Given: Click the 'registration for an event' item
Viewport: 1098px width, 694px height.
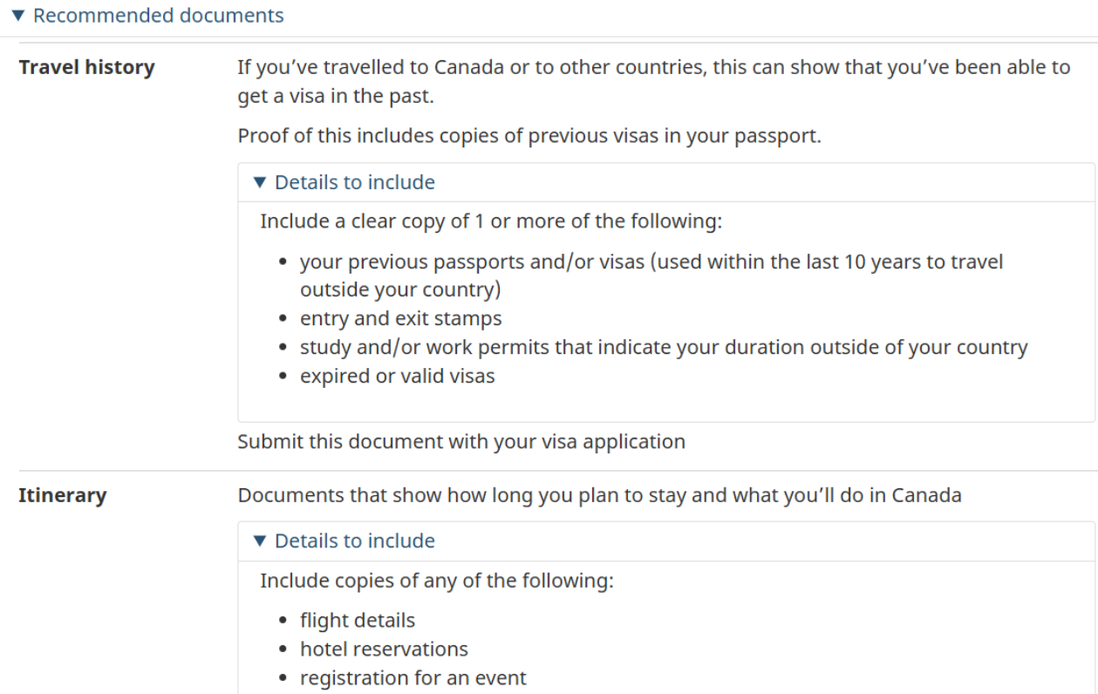Looking at the screenshot, I should (x=413, y=677).
